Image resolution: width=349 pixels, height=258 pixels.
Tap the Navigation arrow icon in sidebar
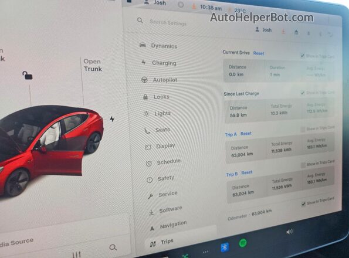point(152,228)
